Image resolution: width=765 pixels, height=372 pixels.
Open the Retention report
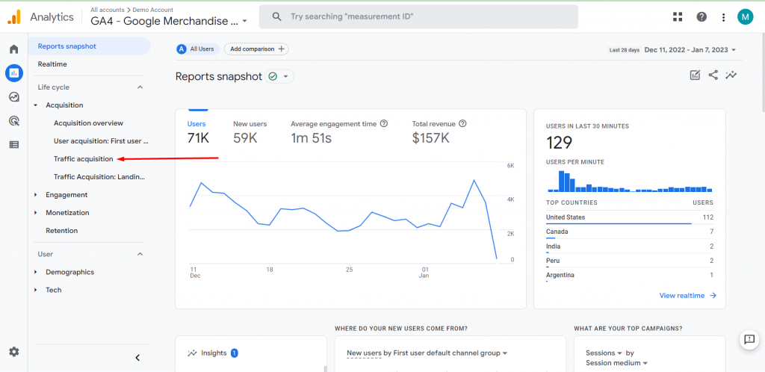[x=61, y=231]
